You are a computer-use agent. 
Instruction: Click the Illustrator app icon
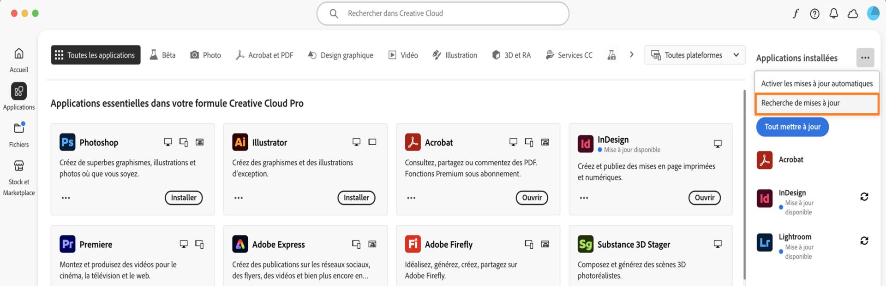pos(240,142)
